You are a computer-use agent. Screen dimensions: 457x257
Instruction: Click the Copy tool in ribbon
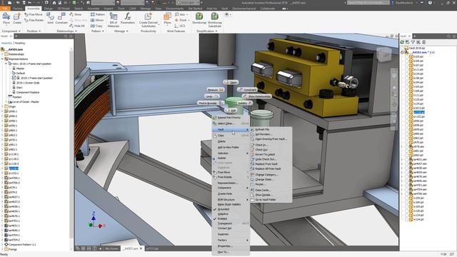click(x=96, y=26)
